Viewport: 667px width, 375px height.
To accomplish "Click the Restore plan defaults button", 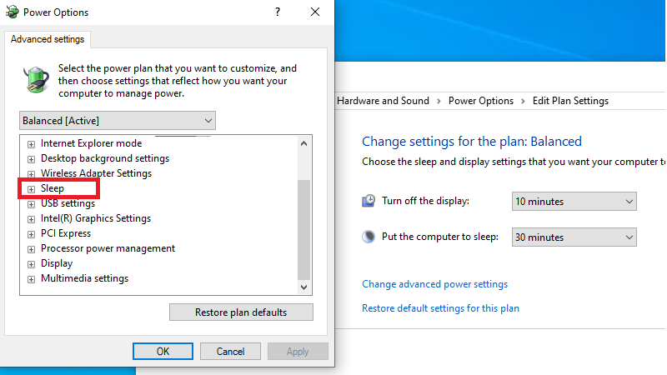I will (241, 312).
